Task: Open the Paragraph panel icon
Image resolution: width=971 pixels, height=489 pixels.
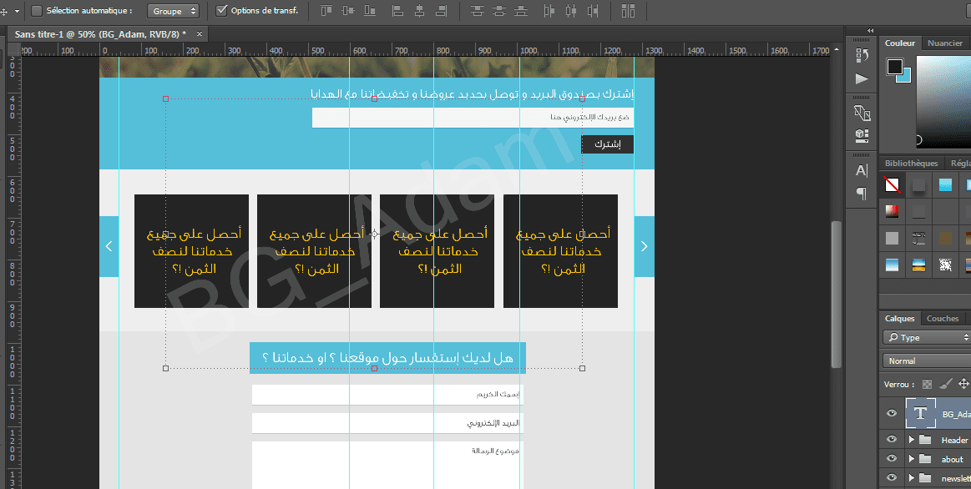Action: (x=862, y=194)
